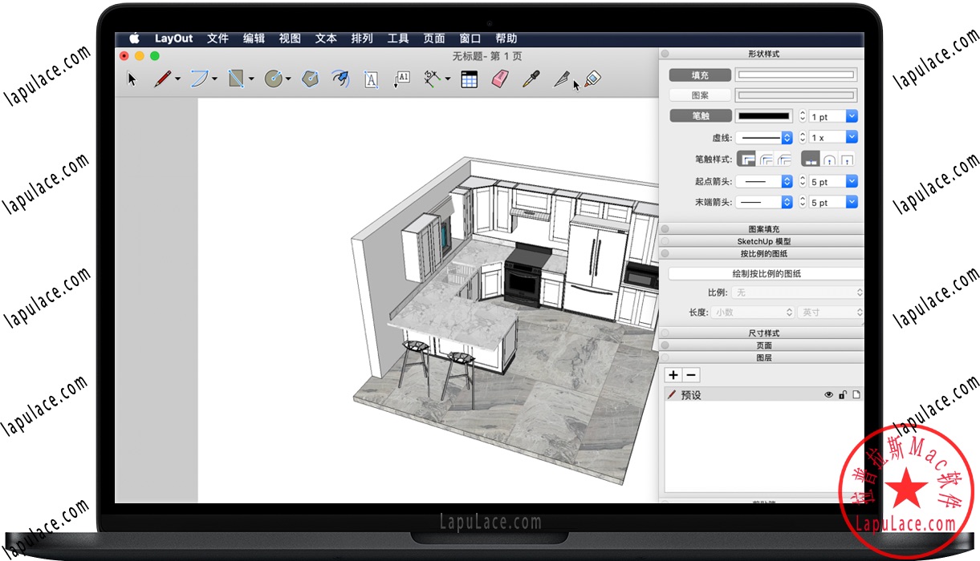Click the Table tool icon
The width and height of the screenshot is (980, 561).
click(469, 79)
